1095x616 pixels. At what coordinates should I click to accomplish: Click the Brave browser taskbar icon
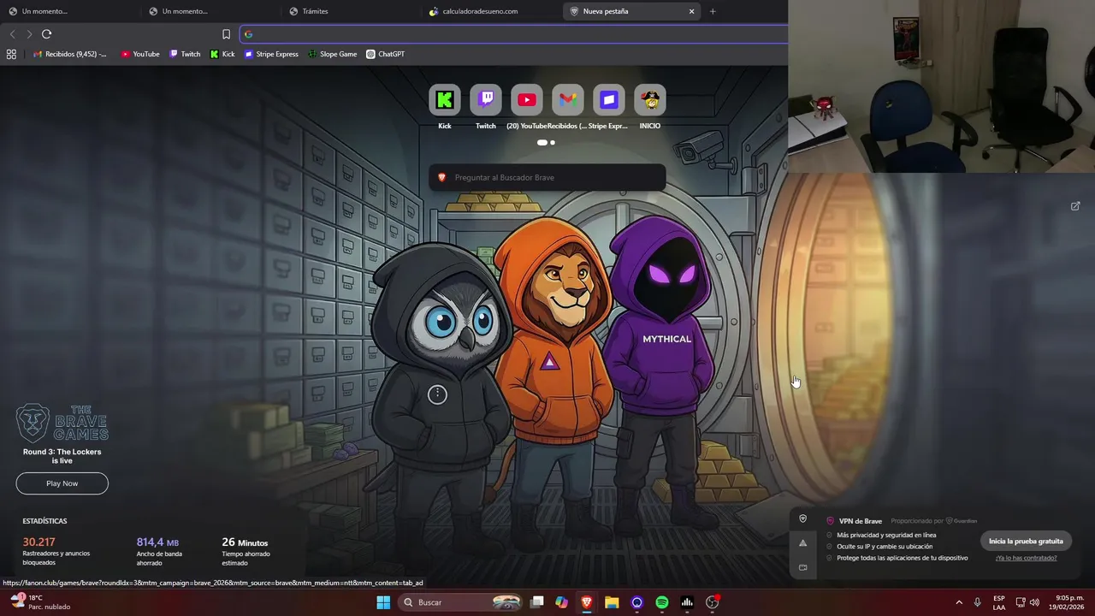click(x=587, y=602)
